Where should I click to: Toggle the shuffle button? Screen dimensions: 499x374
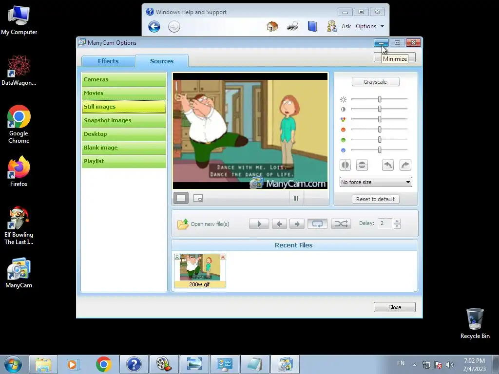[x=341, y=224]
